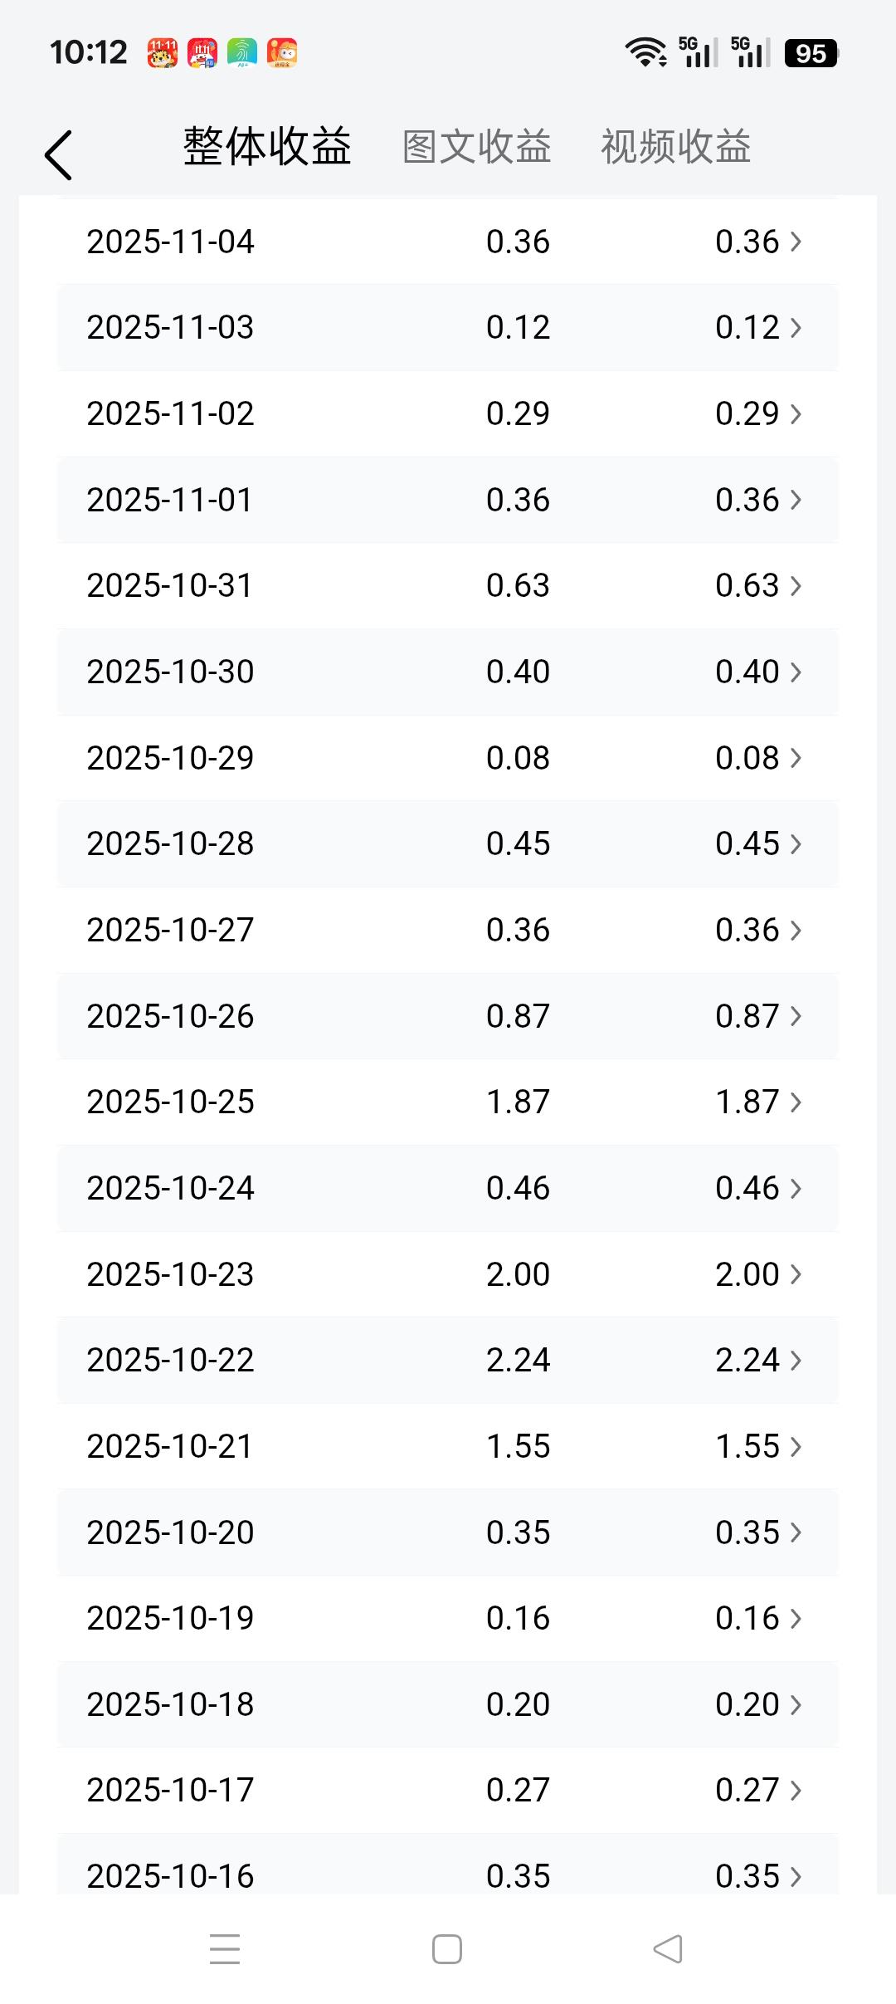Image resolution: width=896 pixels, height=2004 pixels.
Task: Select the 整体收益 tab
Action: (x=267, y=148)
